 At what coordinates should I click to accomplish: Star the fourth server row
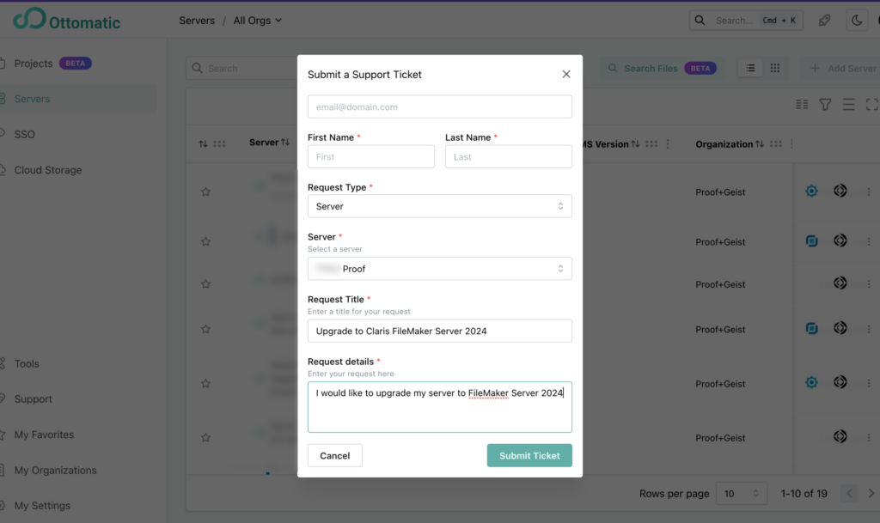pos(206,329)
